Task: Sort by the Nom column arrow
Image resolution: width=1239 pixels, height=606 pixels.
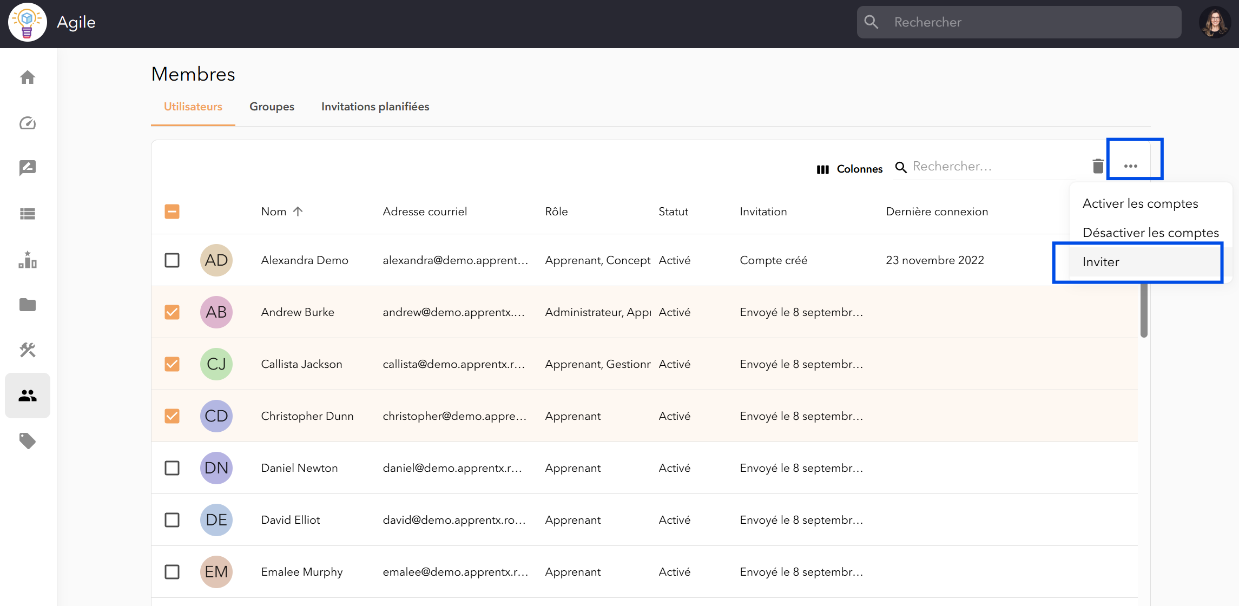Action: point(298,212)
